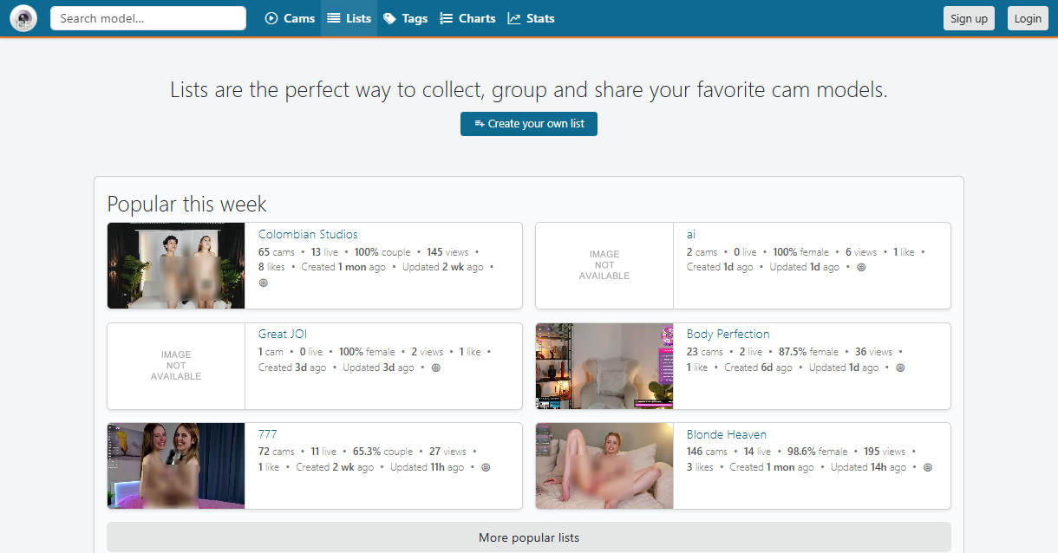The height and width of the screenshot is (553, 1058).
Task: Open the Great JOI list link
Action: [283, 334]
